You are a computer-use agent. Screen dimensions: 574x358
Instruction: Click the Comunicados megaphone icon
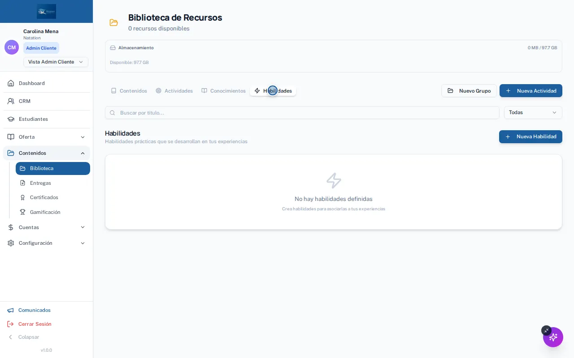point(10,310)
